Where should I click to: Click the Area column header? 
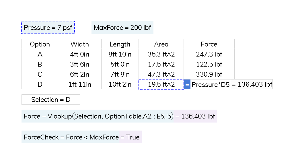click(x=161, y=44)
